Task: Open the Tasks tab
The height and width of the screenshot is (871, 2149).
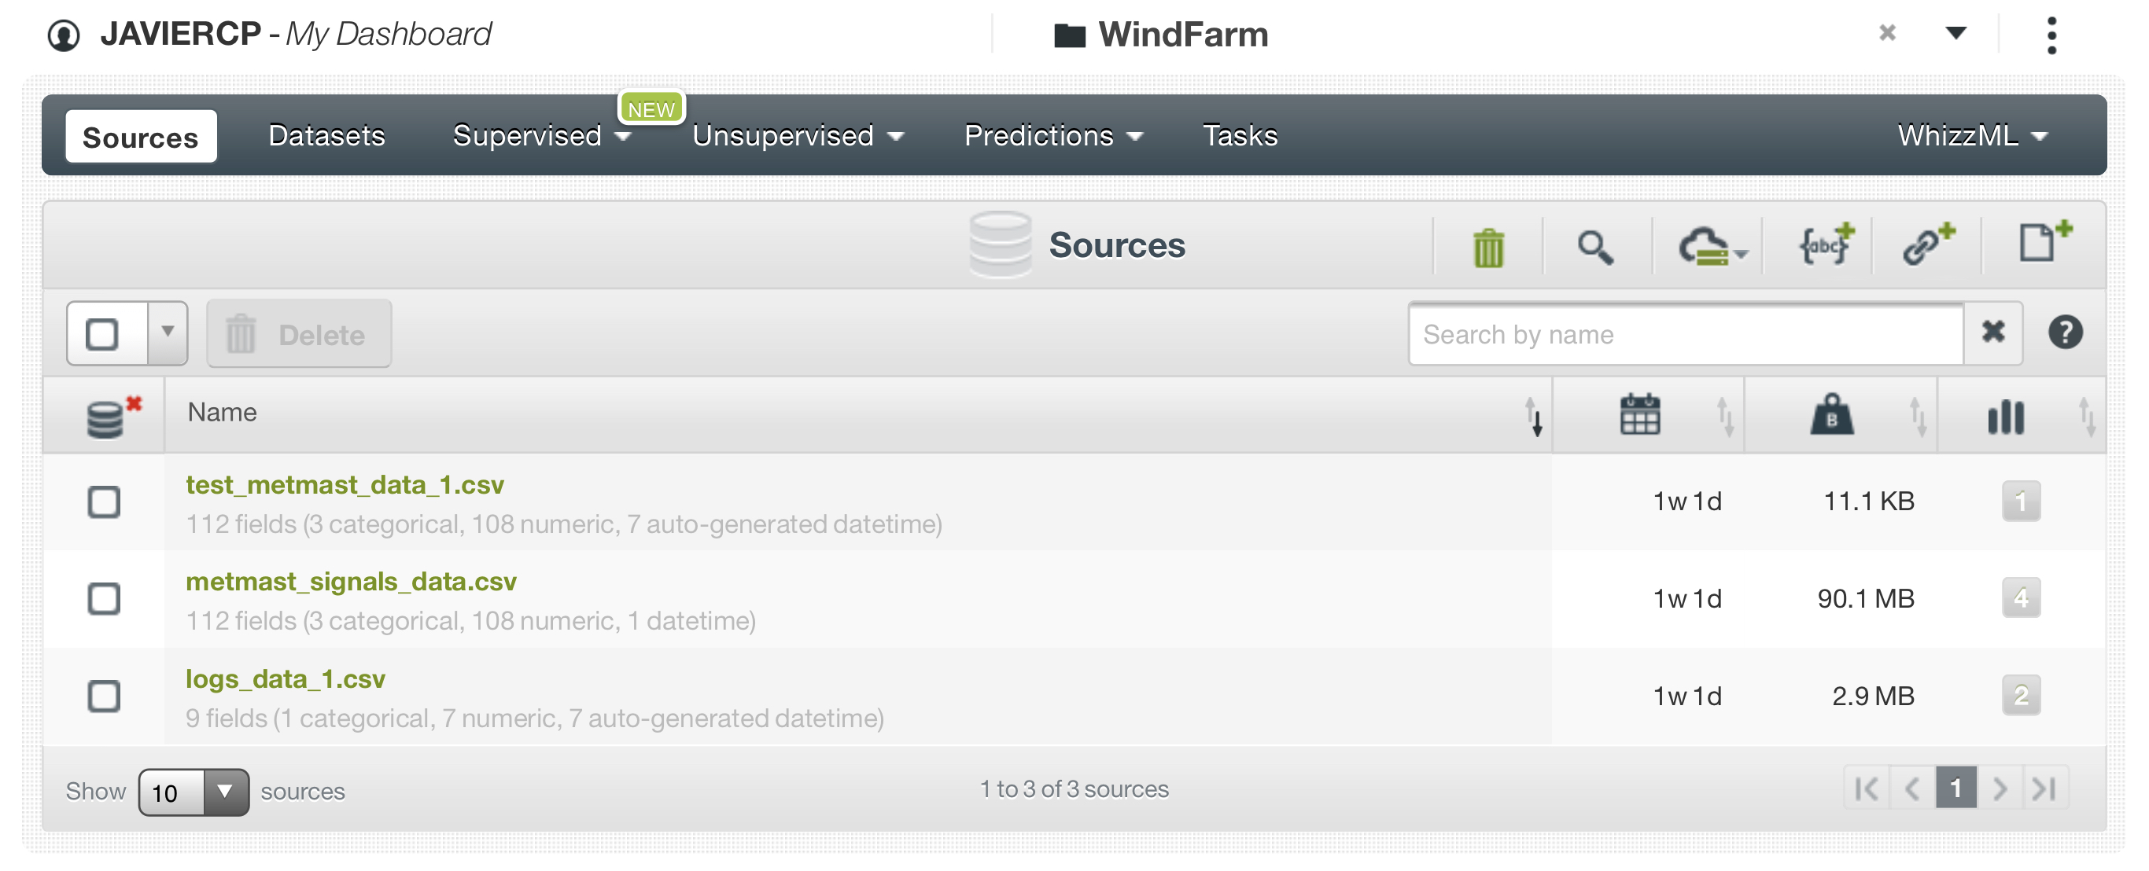Action: [x=1239, y=136]
